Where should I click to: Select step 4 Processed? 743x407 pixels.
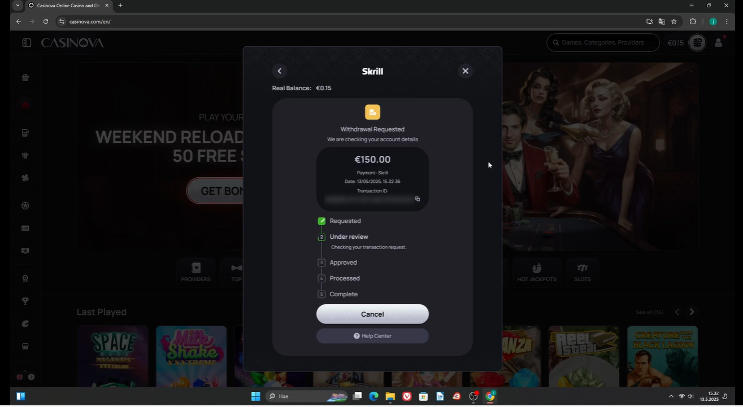pyautogui.click(x=321, y=278)
